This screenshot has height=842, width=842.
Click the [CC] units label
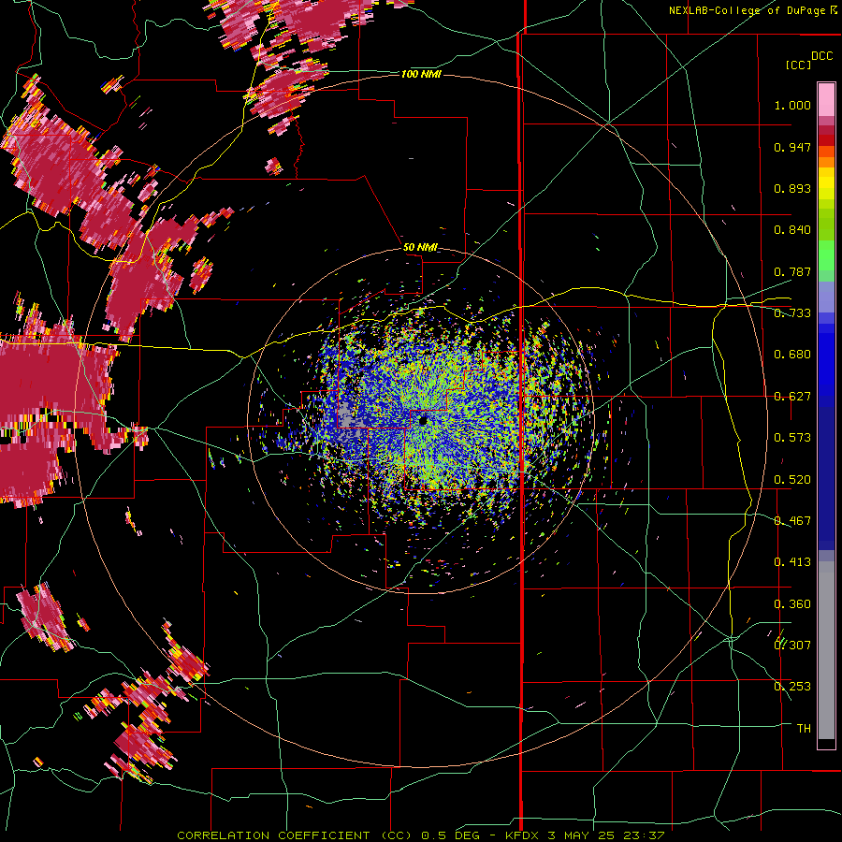(x=798, y=65)
